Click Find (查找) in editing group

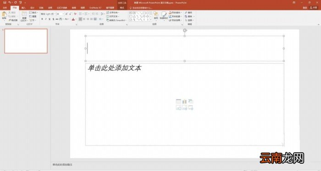[188, 13]
